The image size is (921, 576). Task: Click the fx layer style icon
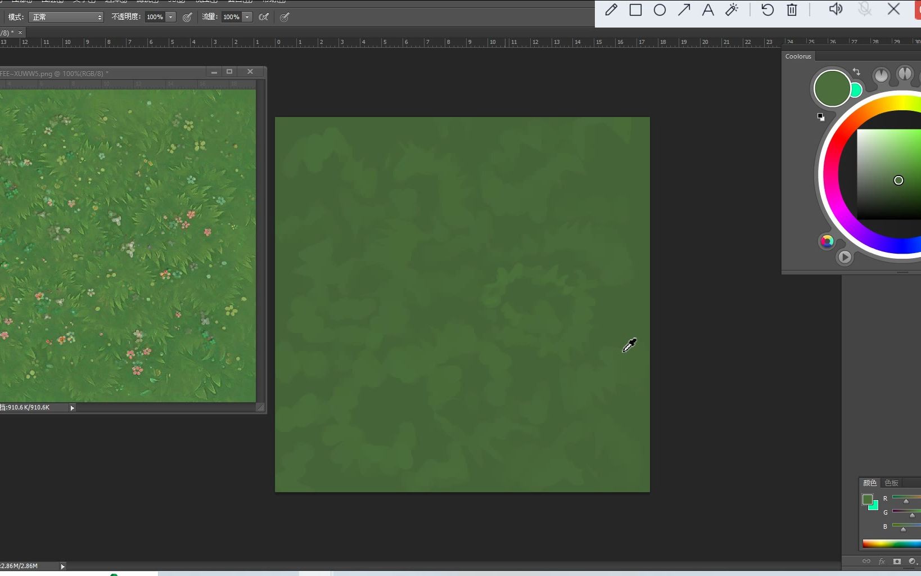(882, 561)
